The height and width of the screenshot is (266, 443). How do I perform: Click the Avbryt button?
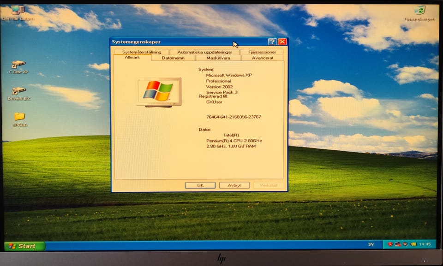[x=234, y=185]
